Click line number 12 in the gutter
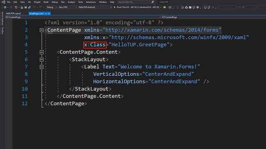The image size is (266, 149). point(25,103)
